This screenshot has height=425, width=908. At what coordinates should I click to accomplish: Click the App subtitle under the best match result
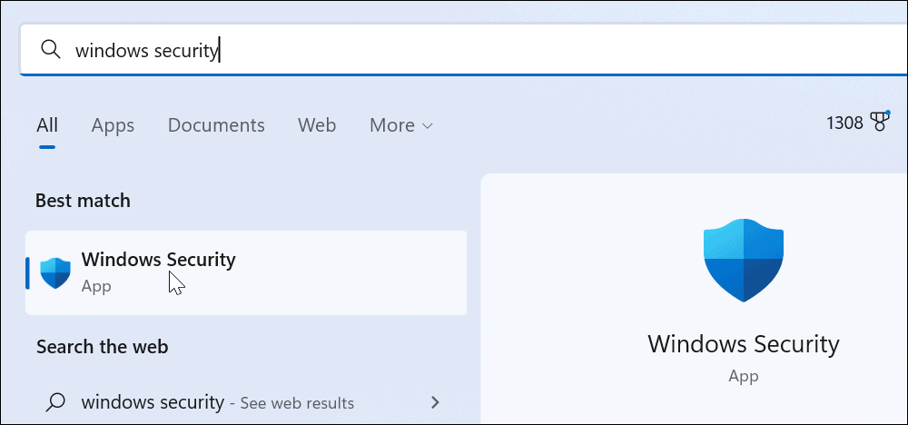pos(96,286)
